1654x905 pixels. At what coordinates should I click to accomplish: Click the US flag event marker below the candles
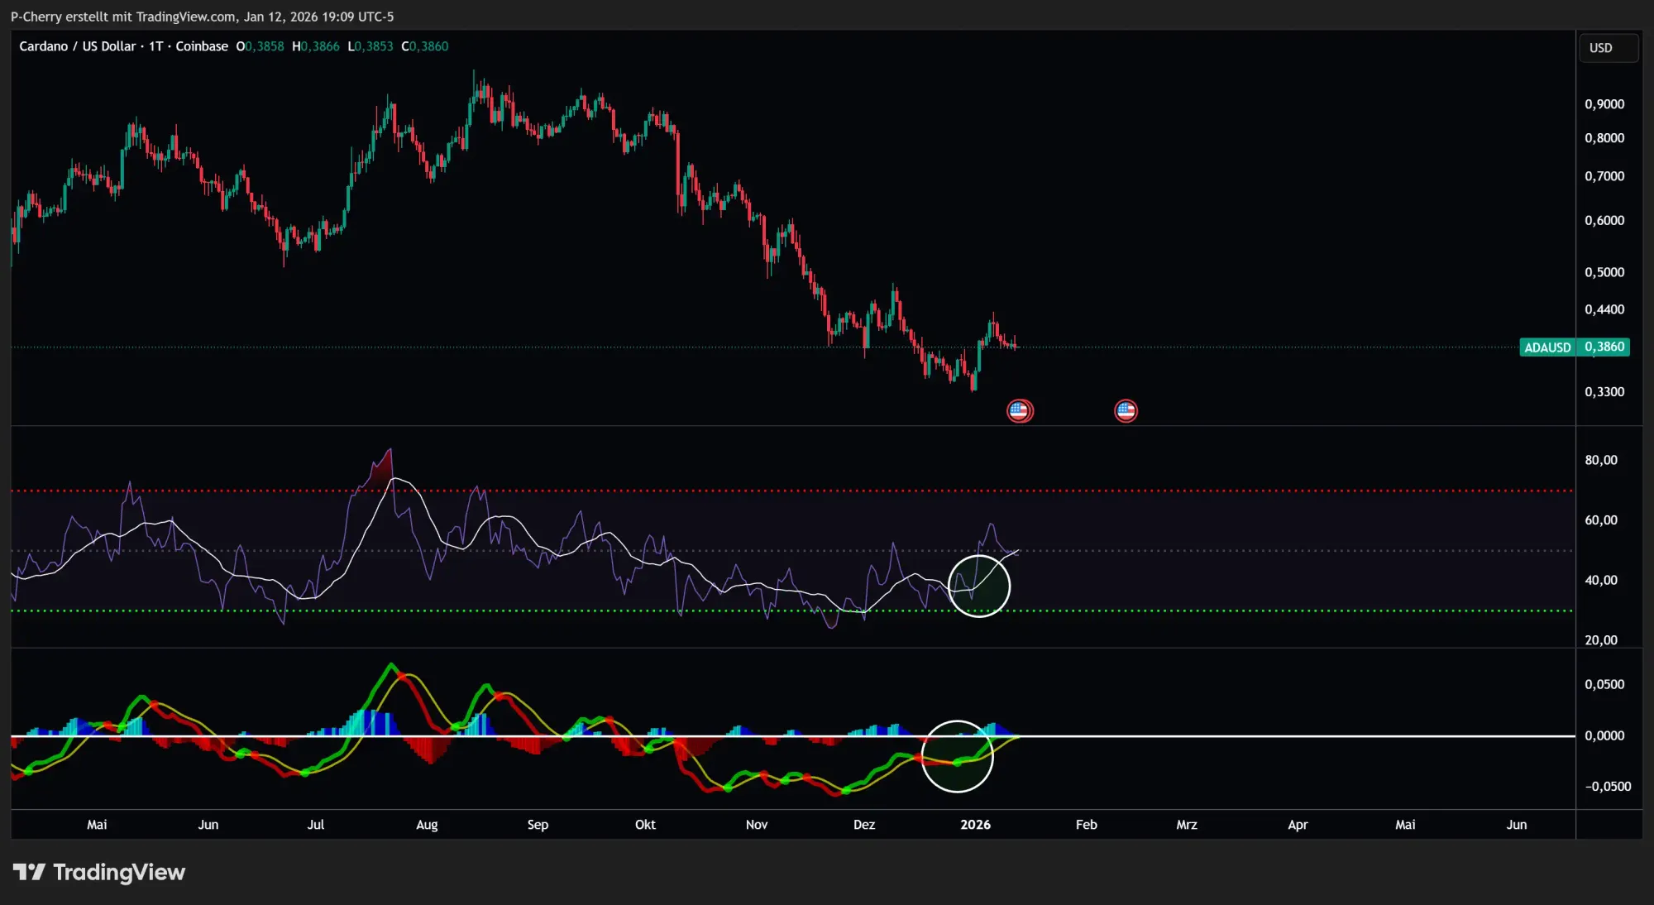point(1020,410)
